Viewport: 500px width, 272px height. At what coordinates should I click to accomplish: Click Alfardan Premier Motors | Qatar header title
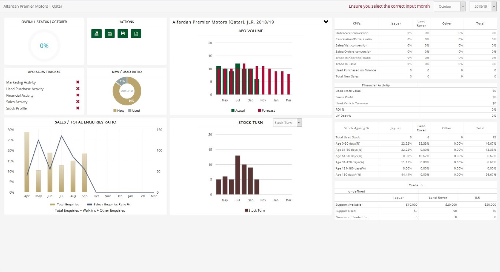(32, 6)
